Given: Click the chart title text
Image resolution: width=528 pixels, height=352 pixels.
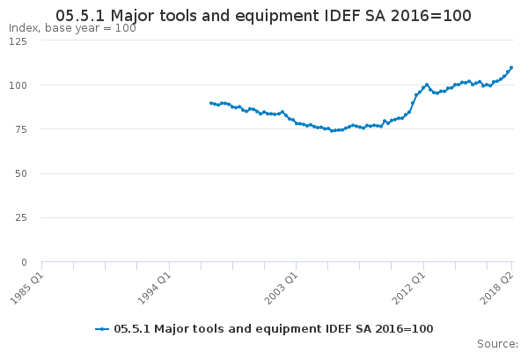Looking at the screenshot, I should 263,16.
